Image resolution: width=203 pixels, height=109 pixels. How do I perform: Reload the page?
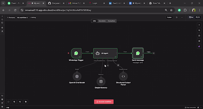point(15,10)
